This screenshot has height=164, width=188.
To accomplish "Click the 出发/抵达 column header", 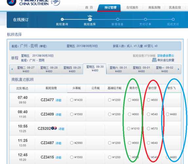I will coord(22,88).
